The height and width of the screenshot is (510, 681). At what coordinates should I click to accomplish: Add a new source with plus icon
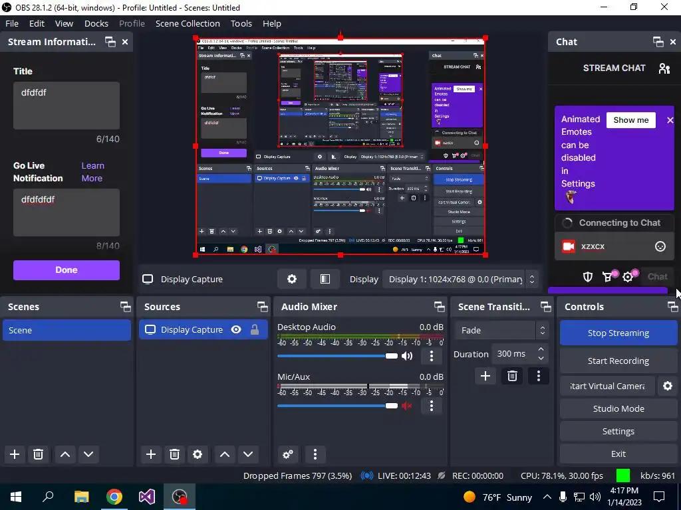(151, 454)
